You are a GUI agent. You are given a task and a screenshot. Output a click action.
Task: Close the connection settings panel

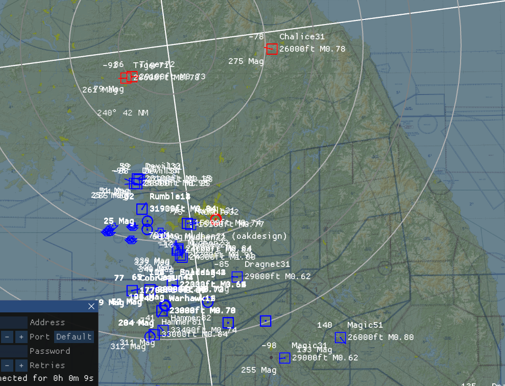click(91, 306)
